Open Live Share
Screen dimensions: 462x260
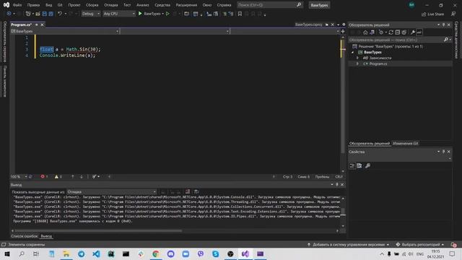point(432,14)
